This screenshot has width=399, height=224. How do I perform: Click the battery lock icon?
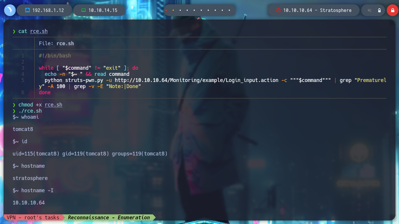pos(379,10)
